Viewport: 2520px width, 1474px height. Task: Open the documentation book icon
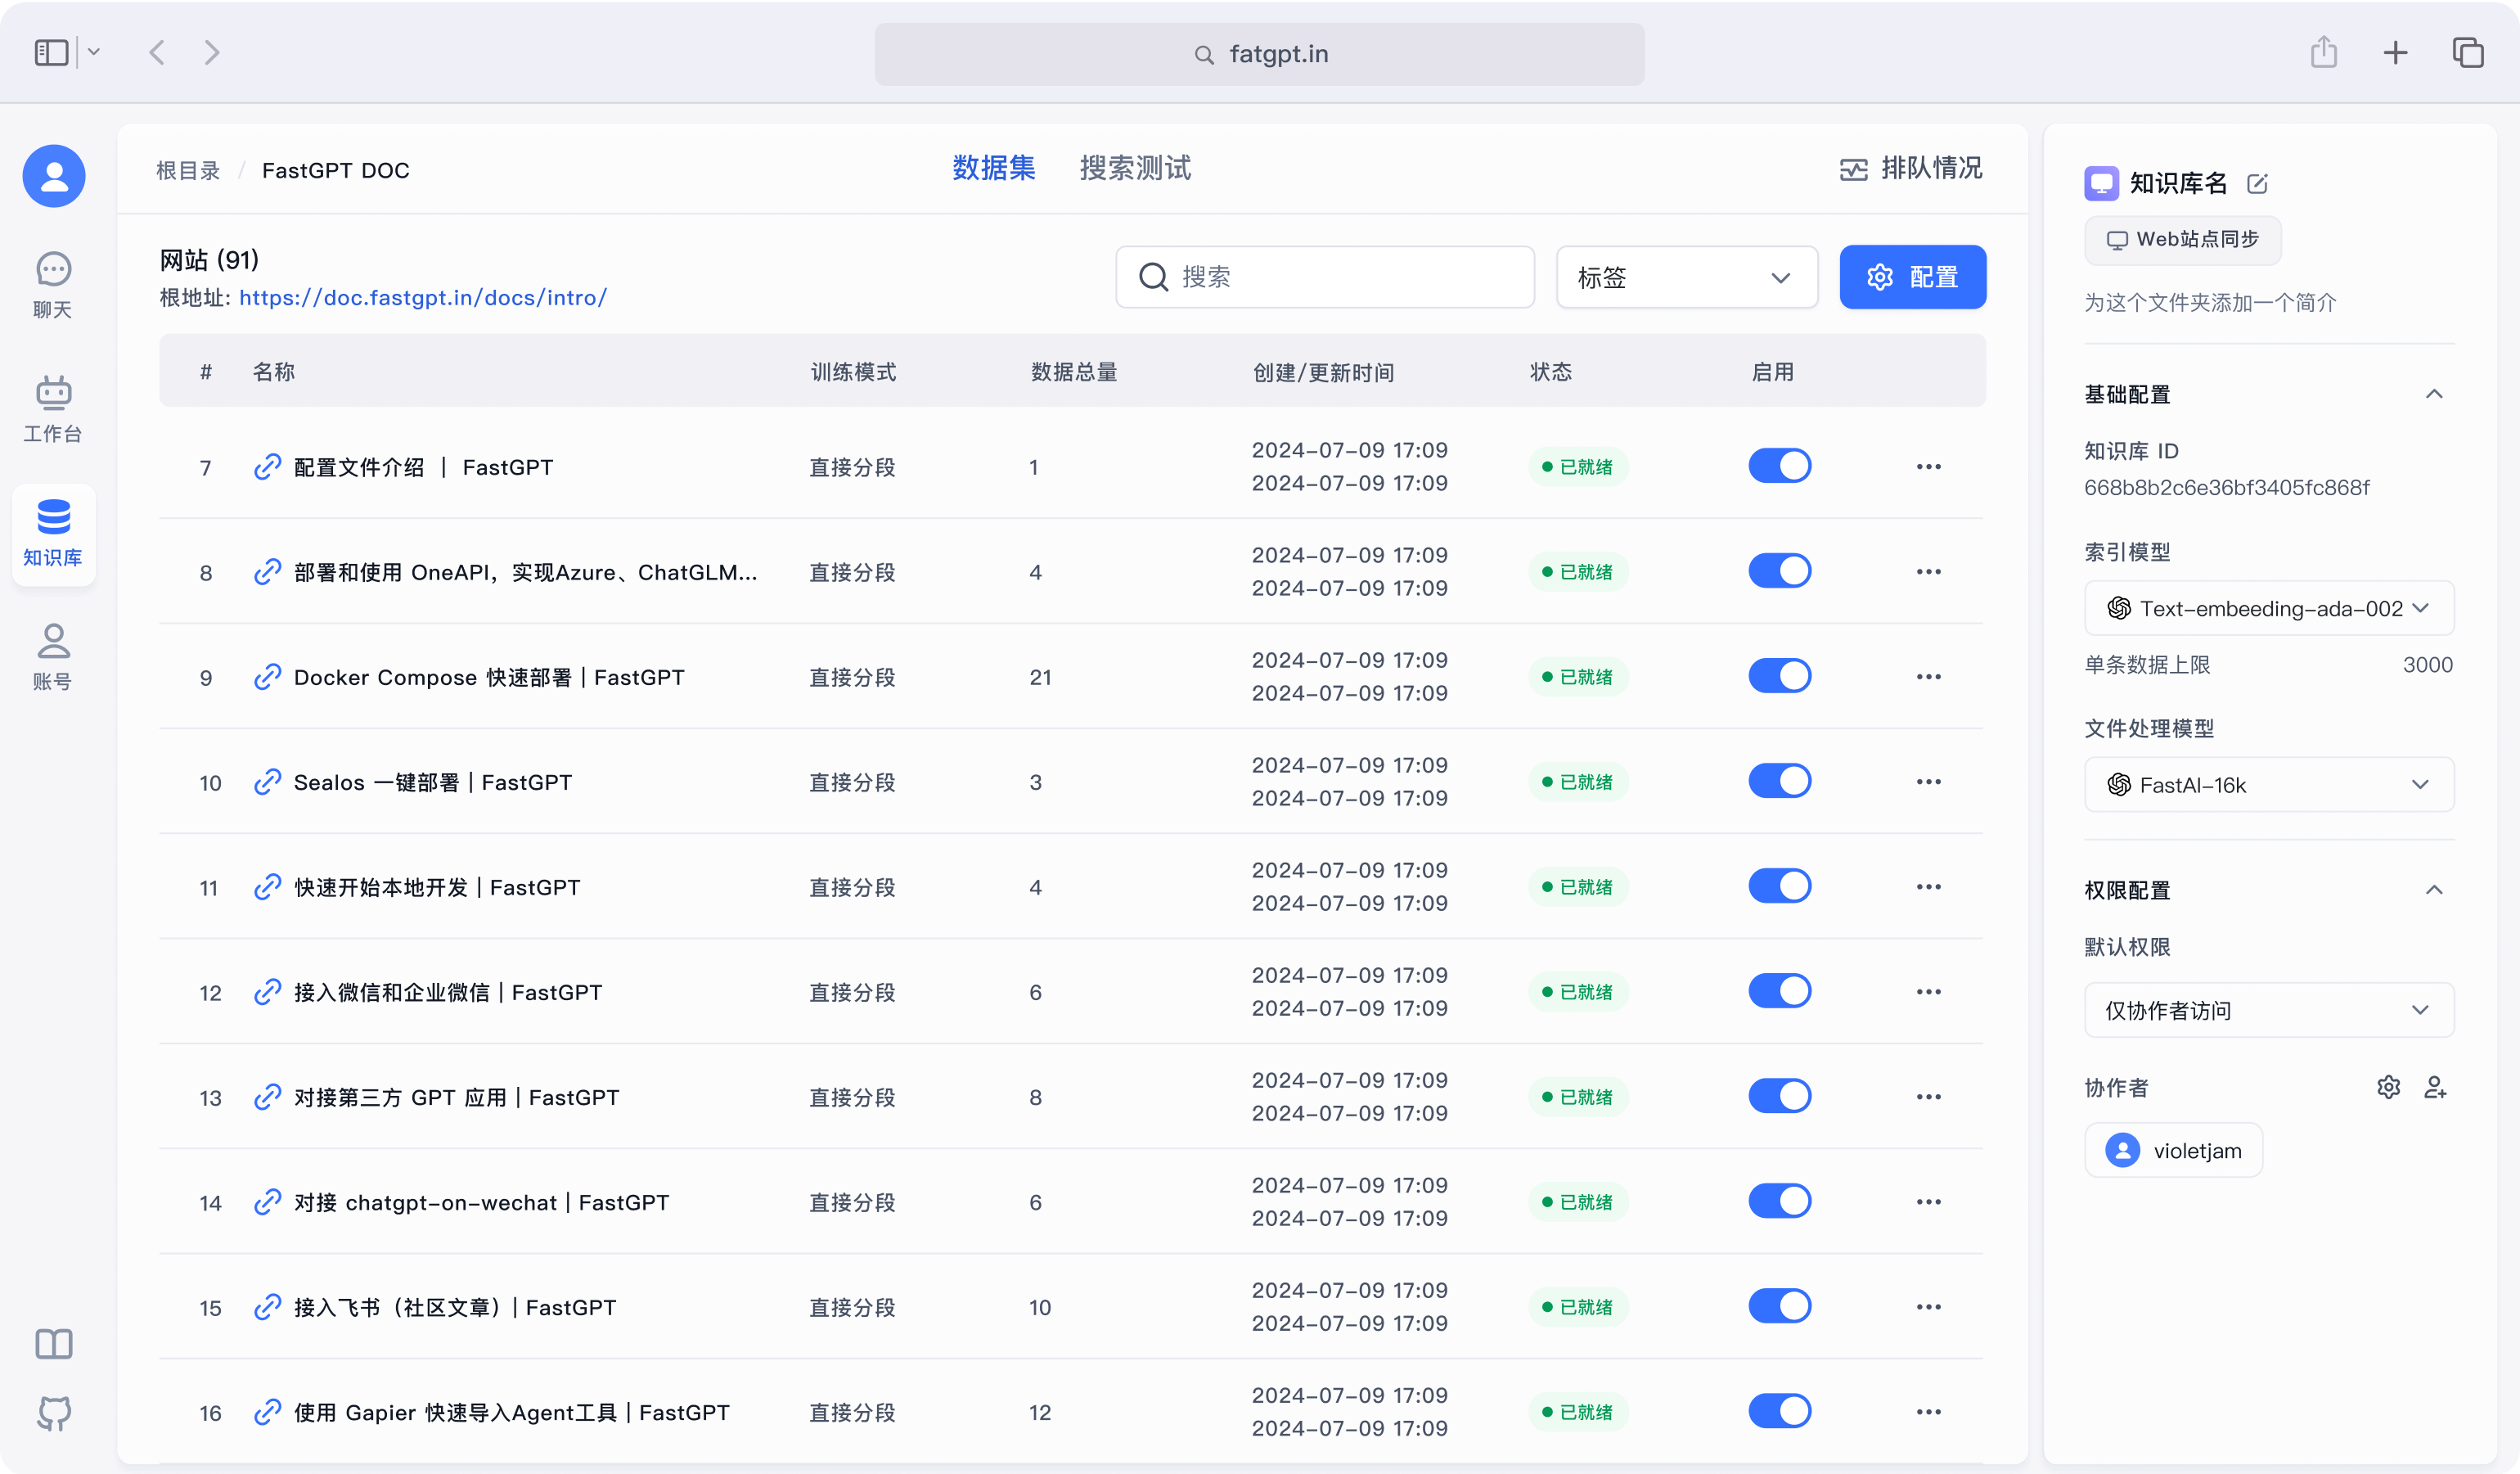click(x=54, y=1343)
